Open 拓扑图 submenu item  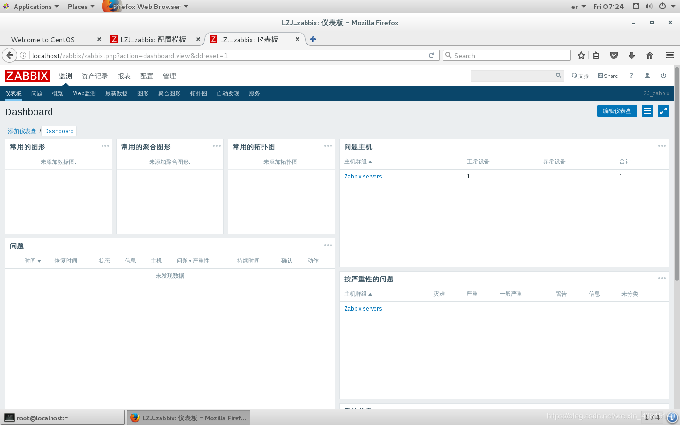pos(199,93)
